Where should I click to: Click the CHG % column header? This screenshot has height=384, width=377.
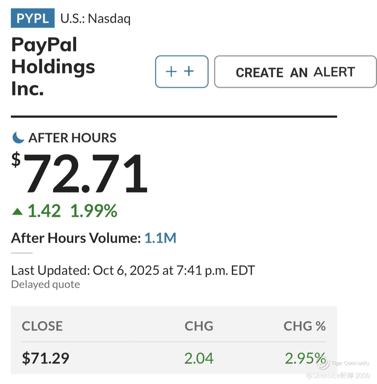(304, 326)
